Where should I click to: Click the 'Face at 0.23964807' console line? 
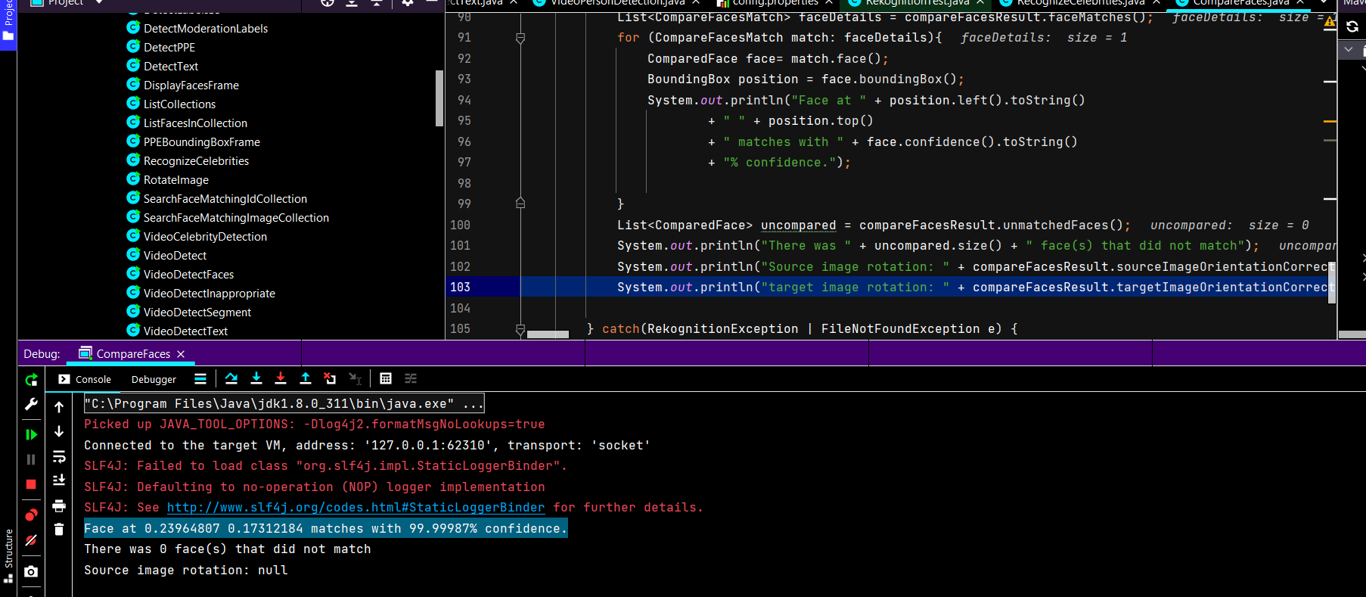(x=325, y=528)
